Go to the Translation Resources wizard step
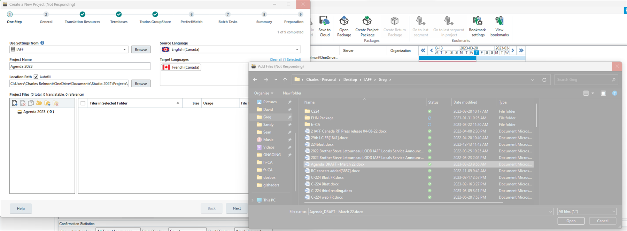The width and height of the screenshot is (627, 231). tap(83, 18)
